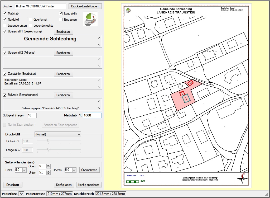Click down arrow in Überschrift2 text box
Screen dimensions: 270x198
pos(99,66)
